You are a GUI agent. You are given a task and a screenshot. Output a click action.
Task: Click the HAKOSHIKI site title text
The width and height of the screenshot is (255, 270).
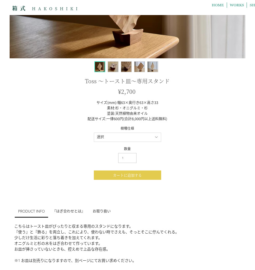pos(55,9)
